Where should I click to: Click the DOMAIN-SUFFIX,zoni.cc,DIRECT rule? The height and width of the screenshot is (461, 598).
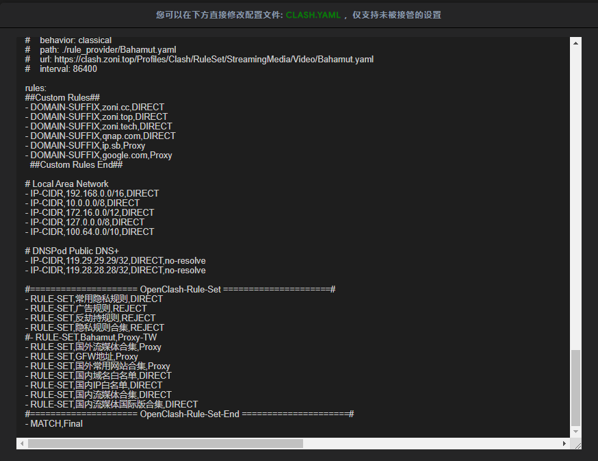94,107
